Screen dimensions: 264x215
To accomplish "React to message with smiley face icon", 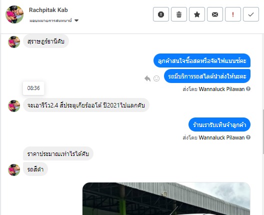I will [156, 78].
